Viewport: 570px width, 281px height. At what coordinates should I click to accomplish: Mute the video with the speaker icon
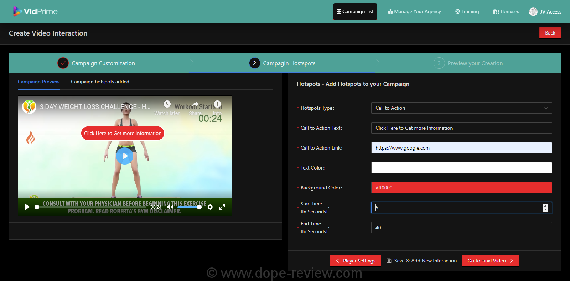point(170,207)
